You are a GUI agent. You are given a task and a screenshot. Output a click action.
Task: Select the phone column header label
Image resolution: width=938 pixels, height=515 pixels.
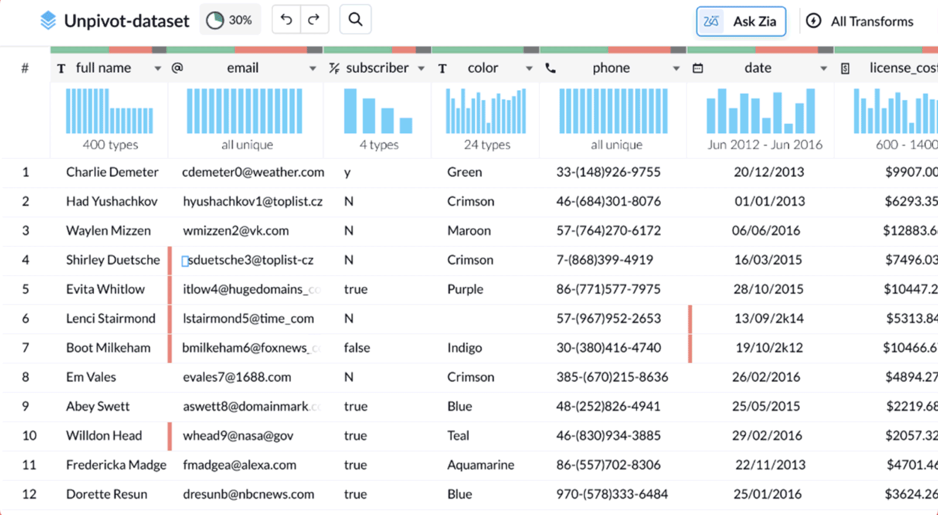click(x=611, y=68)
